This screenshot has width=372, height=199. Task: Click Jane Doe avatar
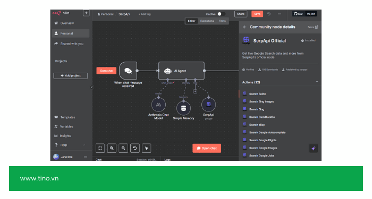(x=56, y=157)
